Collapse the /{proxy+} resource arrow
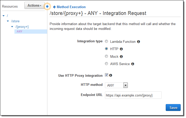This screenshot has height=118, width=186. [x=12, y=27]
